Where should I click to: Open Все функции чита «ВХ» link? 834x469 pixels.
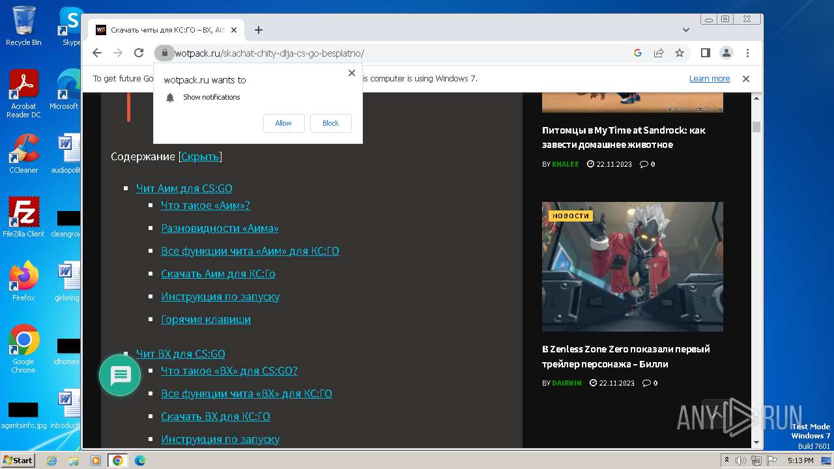pos(246,393)
